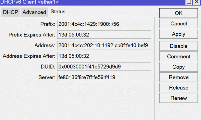This screenshot has width=201, height=120.
Task: Remove the DHCPv6 client entry
Action: click(178, 77)
